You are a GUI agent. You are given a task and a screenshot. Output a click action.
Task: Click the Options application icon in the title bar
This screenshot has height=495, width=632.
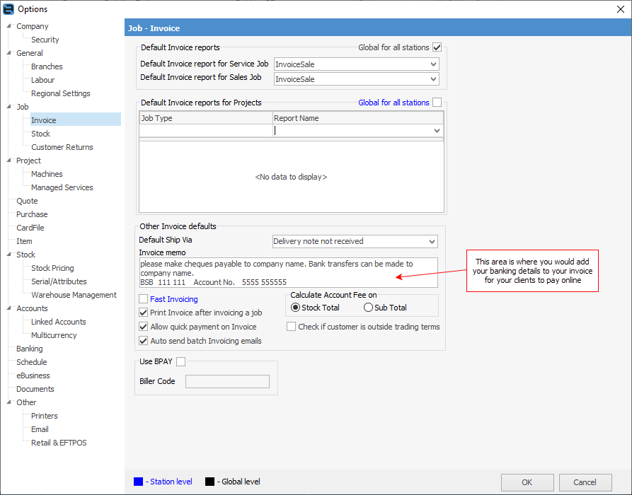click(7, 9)
